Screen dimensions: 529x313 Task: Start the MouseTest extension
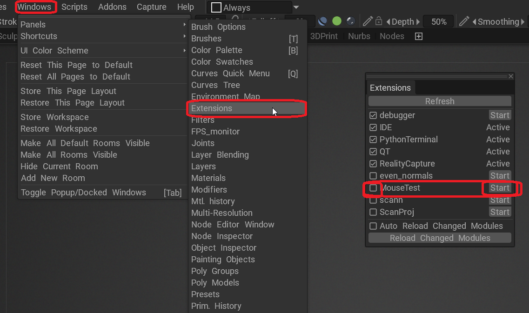(x=500, y=188)
